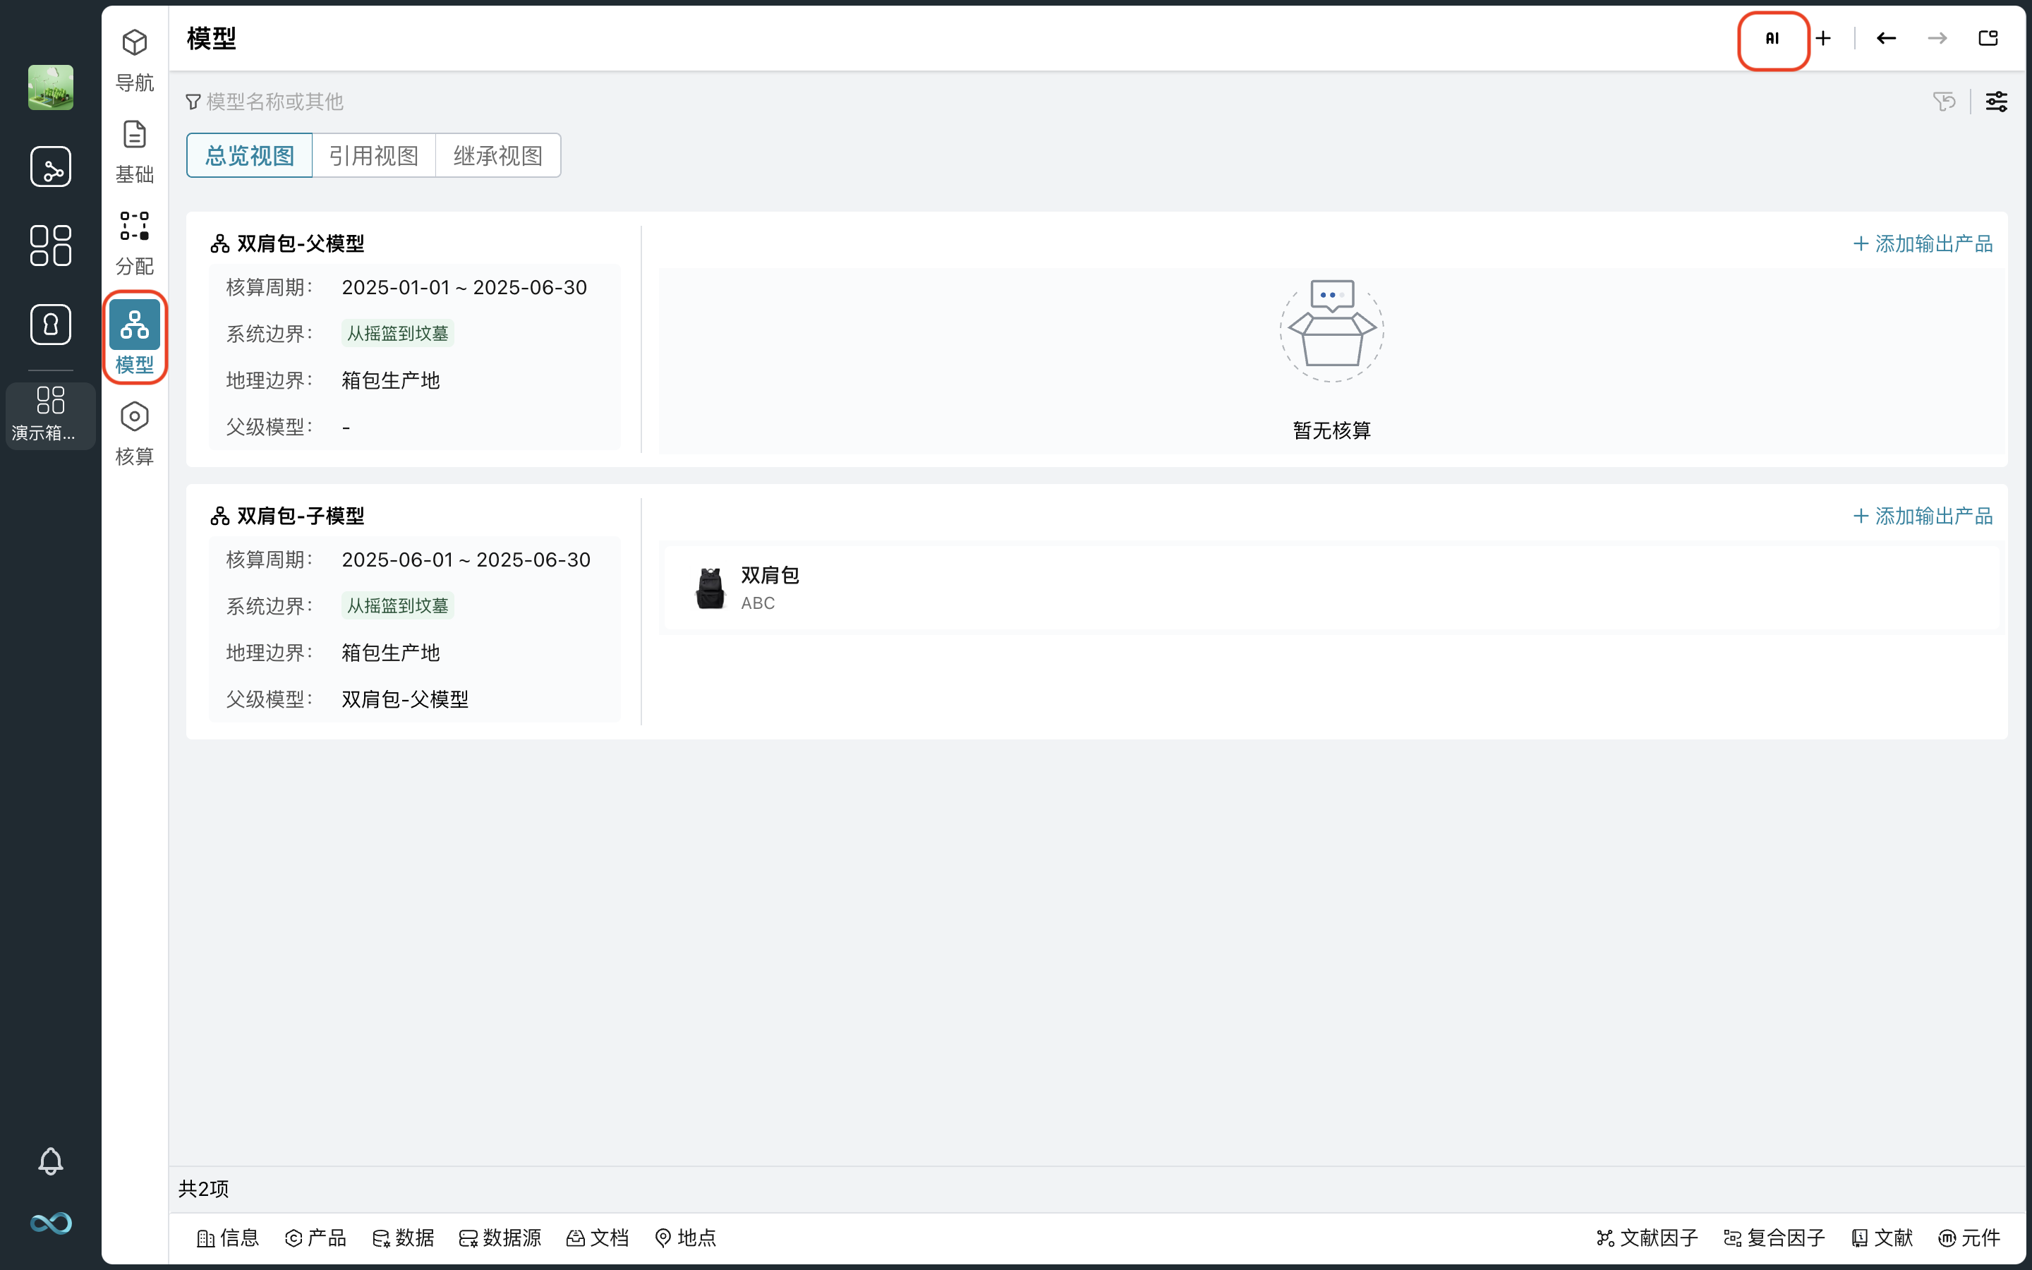2032x1270 pixels.
Task: Open notifications bell icon
Action: point(50,1161)
